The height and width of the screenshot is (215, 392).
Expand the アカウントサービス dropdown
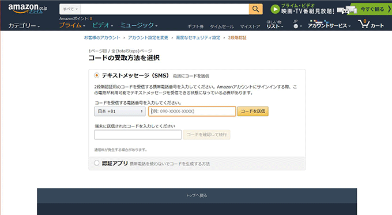[x=329, y=26]
